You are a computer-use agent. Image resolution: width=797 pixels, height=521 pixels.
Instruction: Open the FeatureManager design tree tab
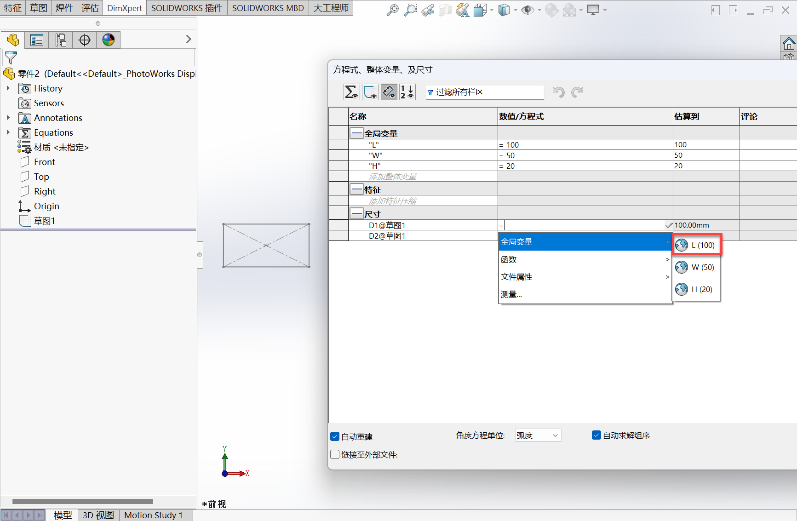point(13,40)
